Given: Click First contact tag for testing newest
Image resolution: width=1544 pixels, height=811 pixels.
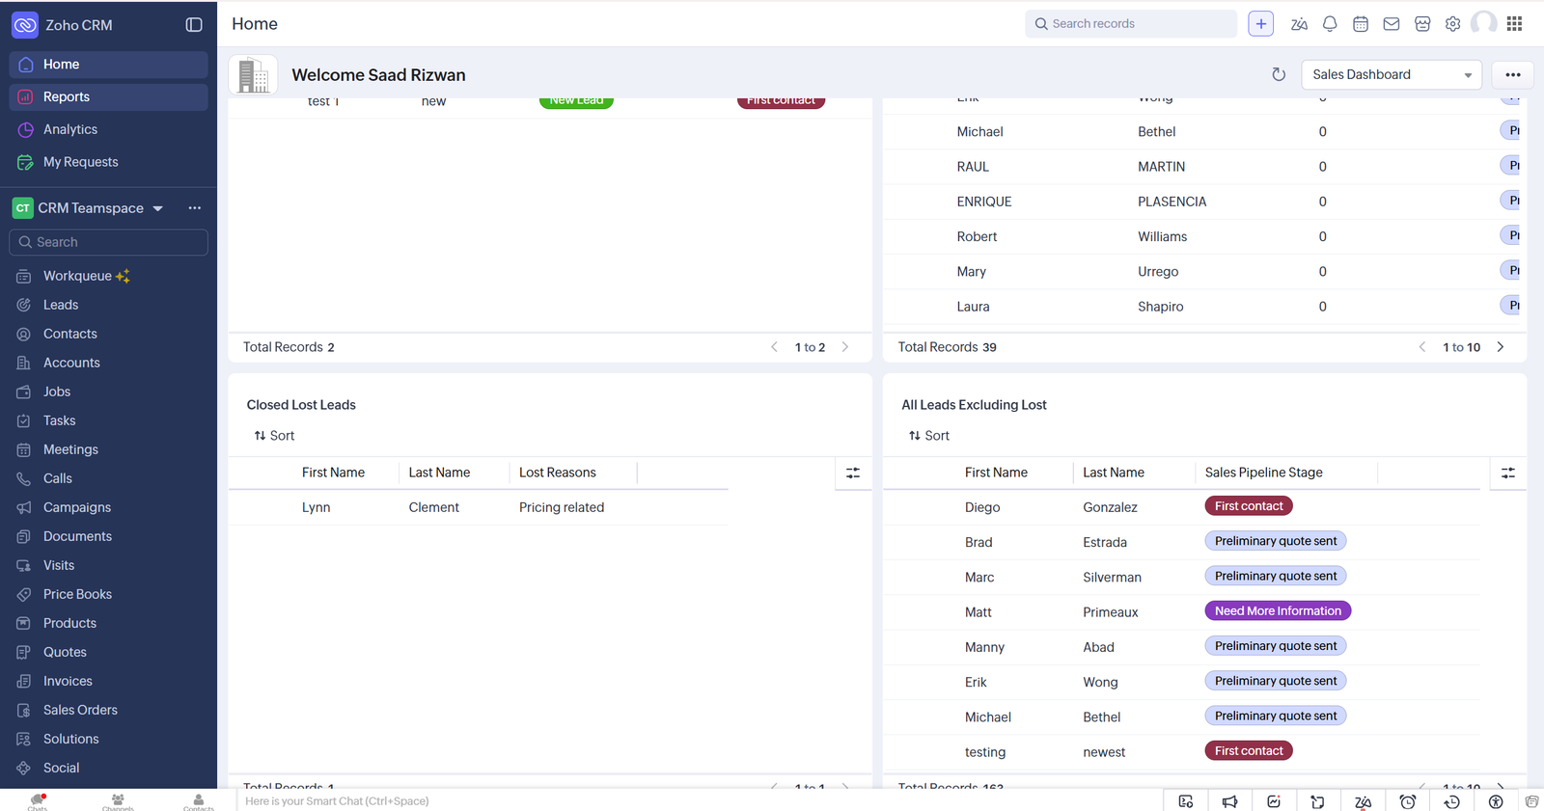Looking at the screenshot, I should (x=1249, y=751).
